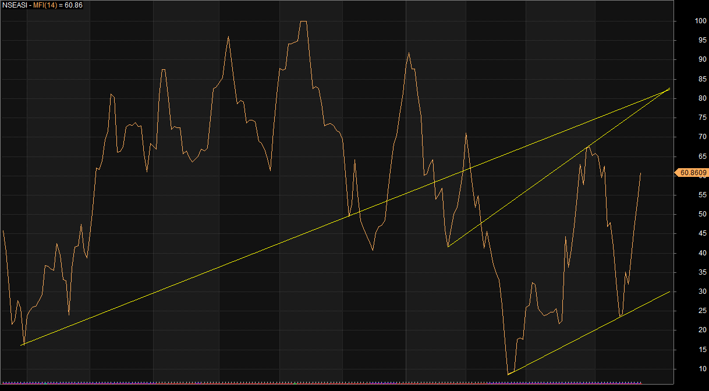Viewport: 709px width, 391px height.
Task: Click the MFI peak near 92
Action: coord(409,52)
